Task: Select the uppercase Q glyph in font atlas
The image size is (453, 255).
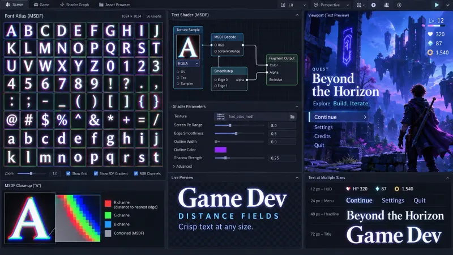Action: [x=110, y=48]
